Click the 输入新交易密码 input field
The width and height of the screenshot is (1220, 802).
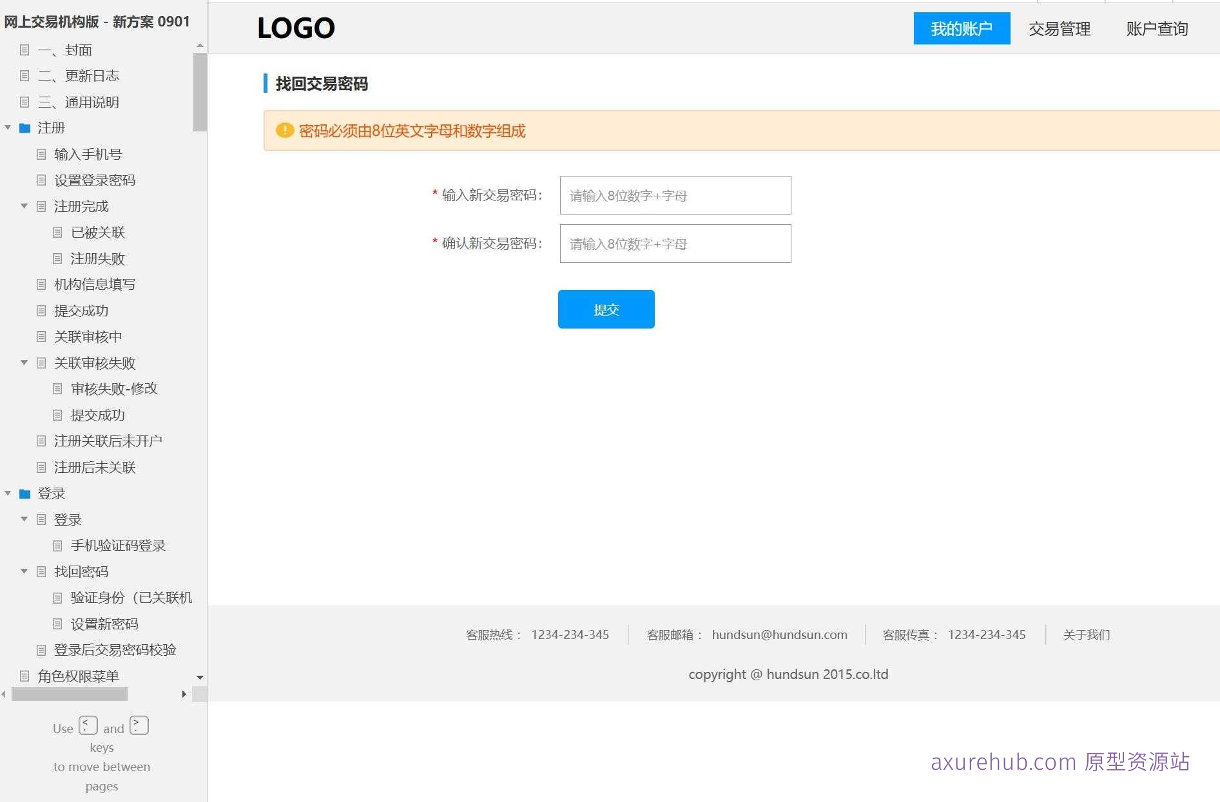point(675,195)
